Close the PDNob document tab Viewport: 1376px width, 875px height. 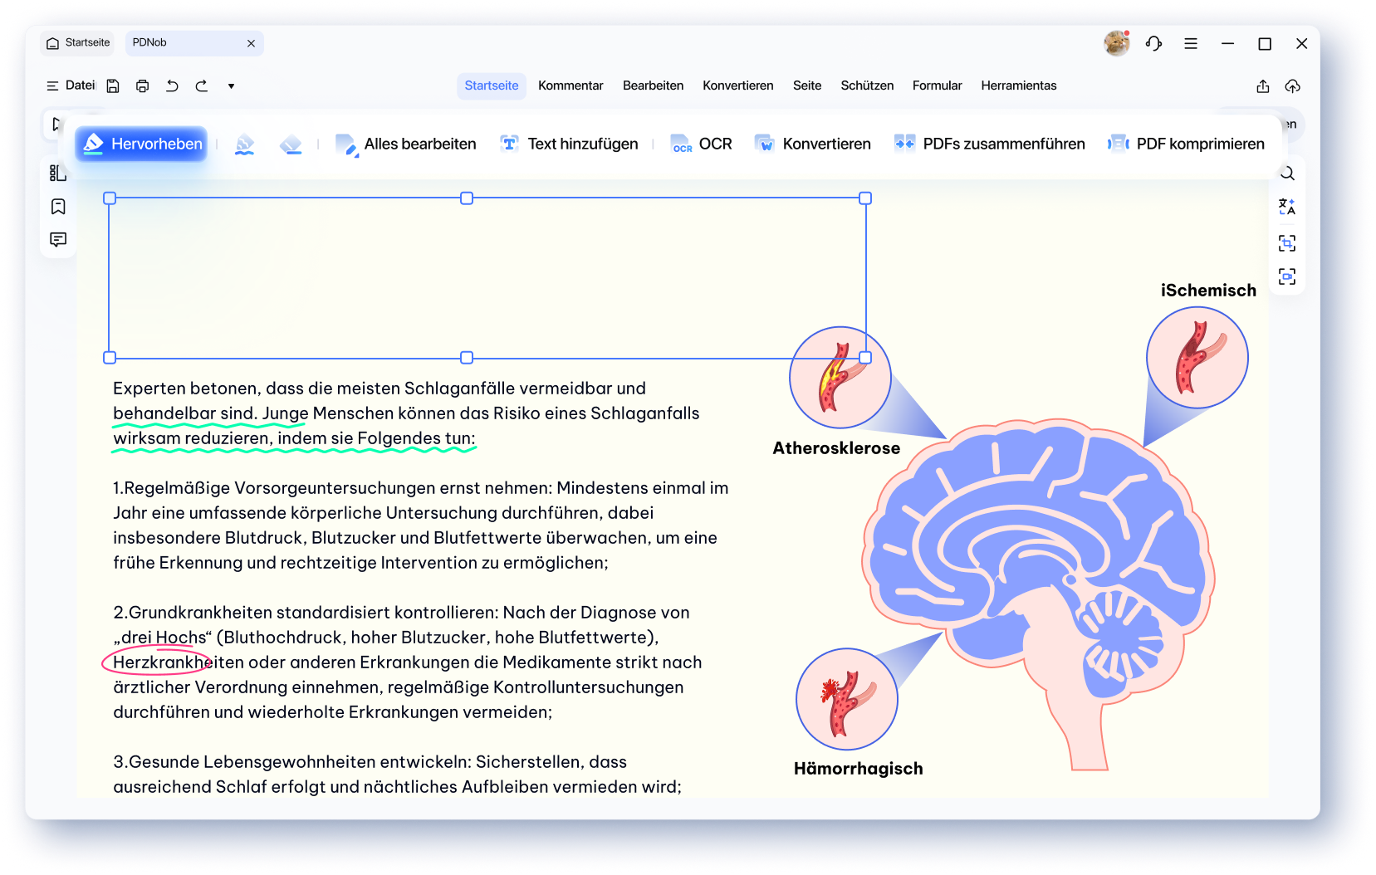(251, 43)
